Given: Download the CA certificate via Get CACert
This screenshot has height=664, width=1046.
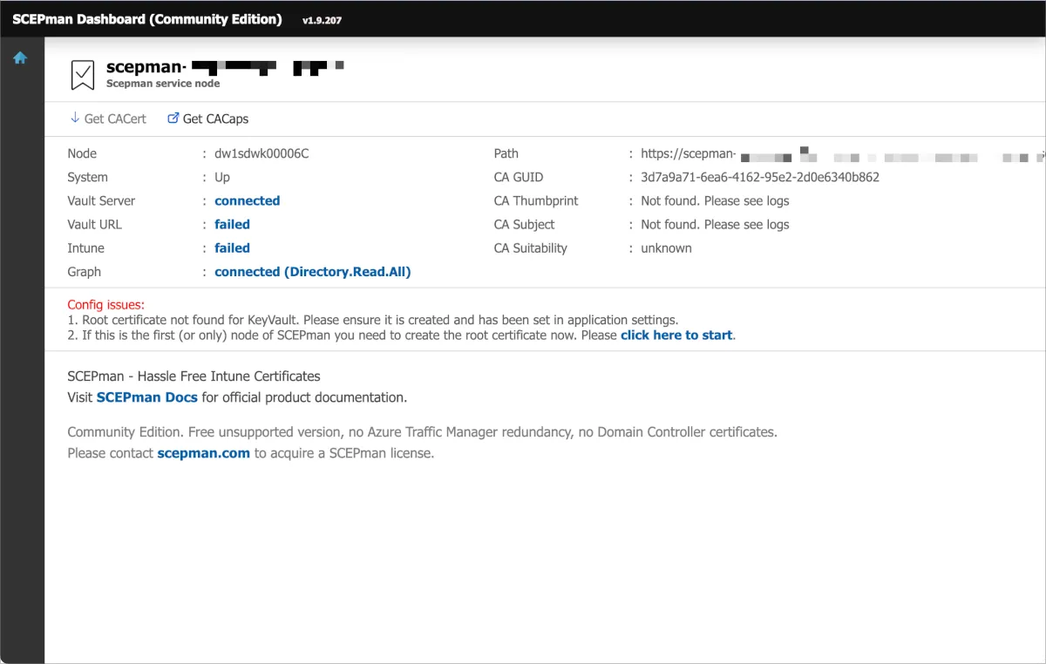Looking at the screenshot, I should pos(114,119).
